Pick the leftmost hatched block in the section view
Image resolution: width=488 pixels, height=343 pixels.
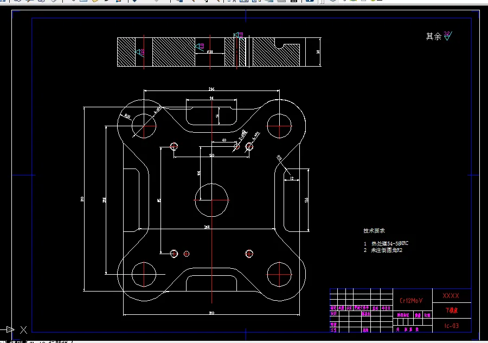pyautogui.click(x=126, y=52)
